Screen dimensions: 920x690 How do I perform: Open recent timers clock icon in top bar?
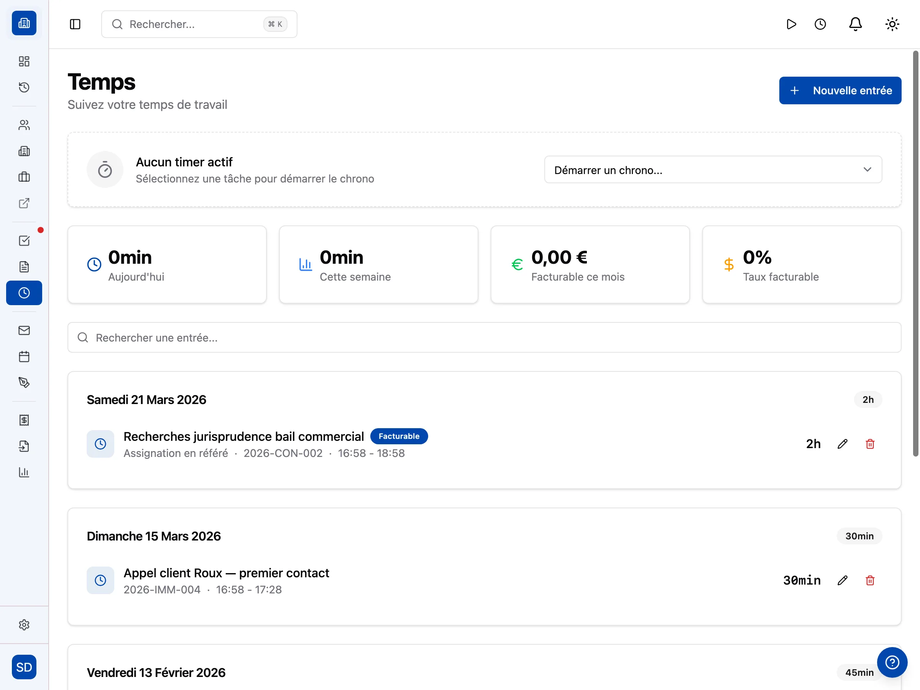(820, 24)
